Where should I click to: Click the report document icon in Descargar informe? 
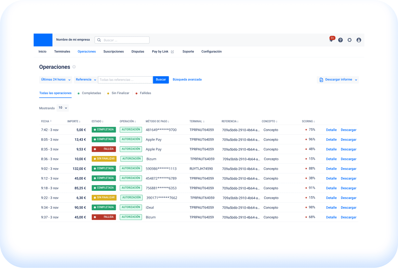click(321, 80)
